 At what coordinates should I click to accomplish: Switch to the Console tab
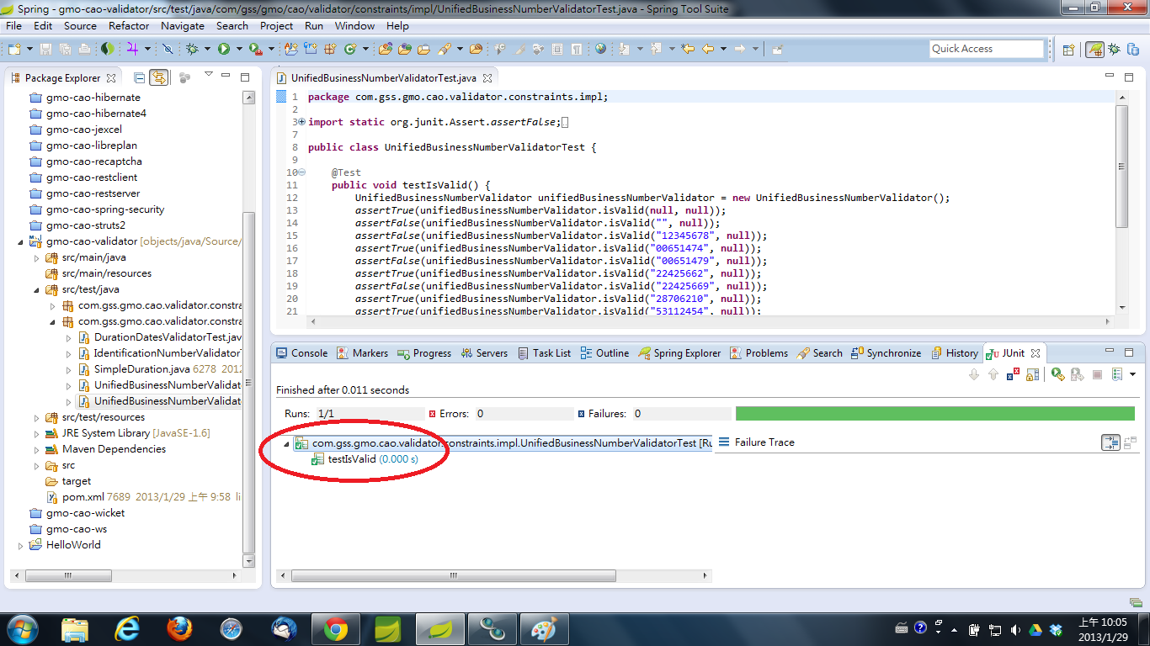click(302, 353)
